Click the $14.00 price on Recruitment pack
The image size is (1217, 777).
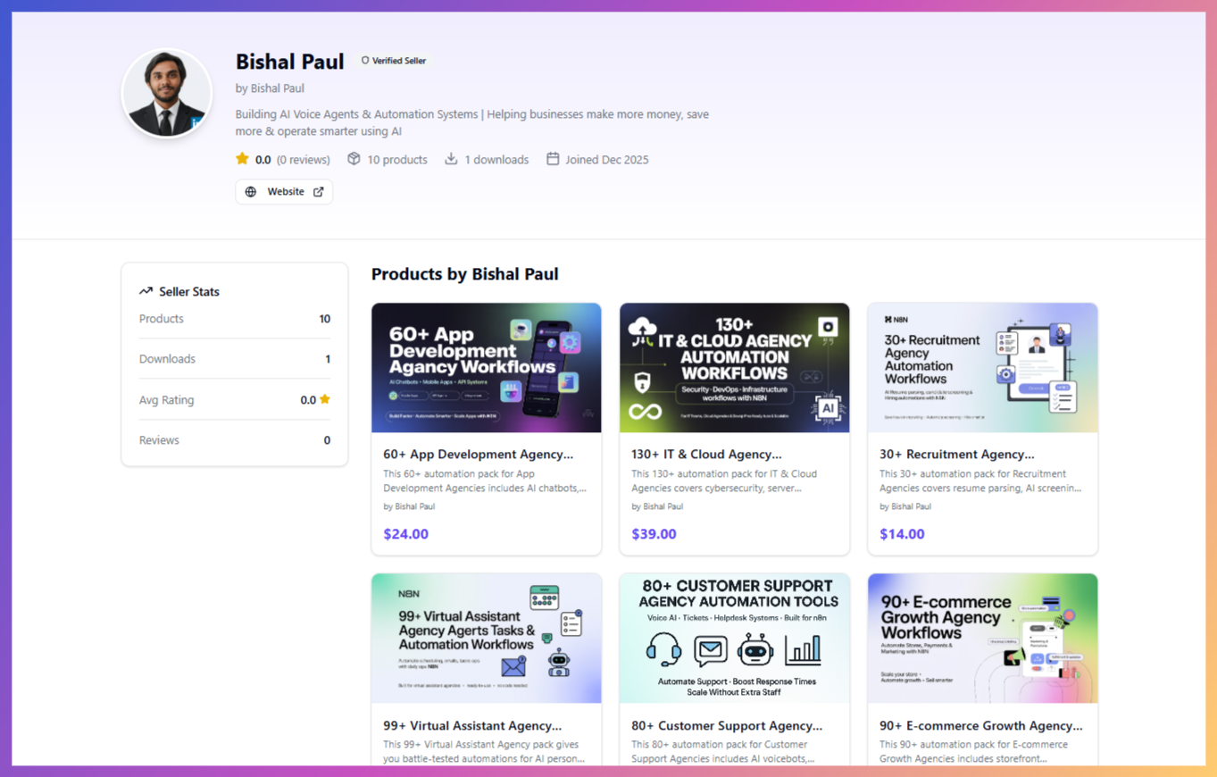coord(902,533)
